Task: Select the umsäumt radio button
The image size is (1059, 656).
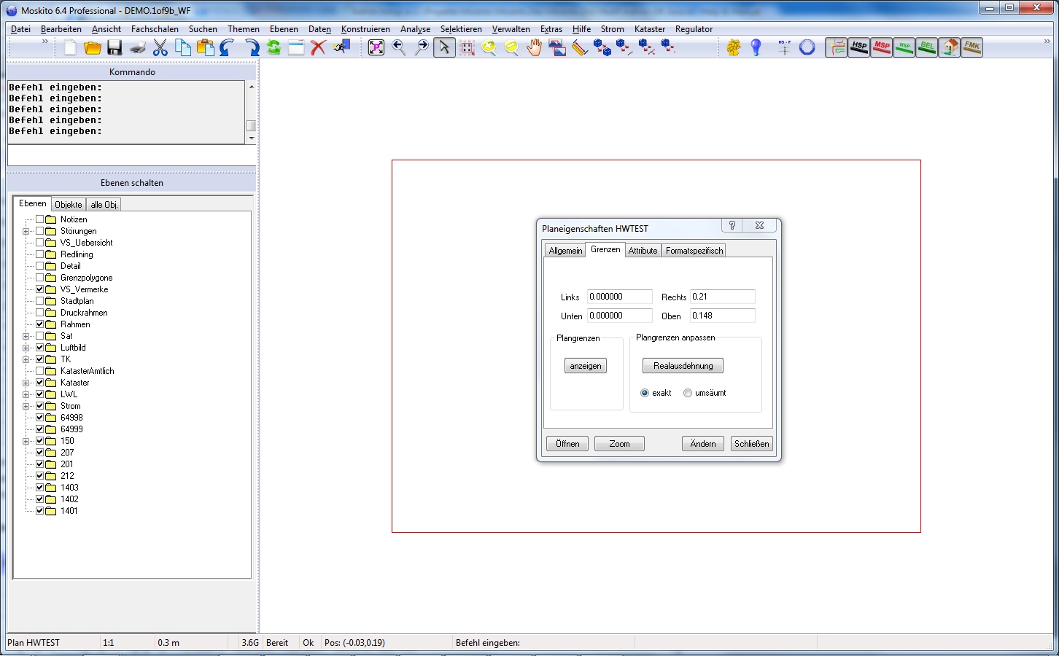Action: click(688, 393)
